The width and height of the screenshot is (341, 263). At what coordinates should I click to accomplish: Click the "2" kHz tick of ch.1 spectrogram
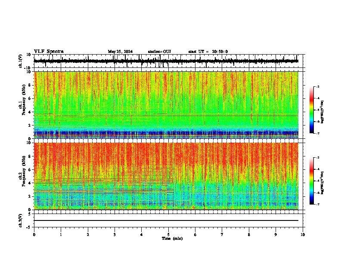(x=30, y=125)
